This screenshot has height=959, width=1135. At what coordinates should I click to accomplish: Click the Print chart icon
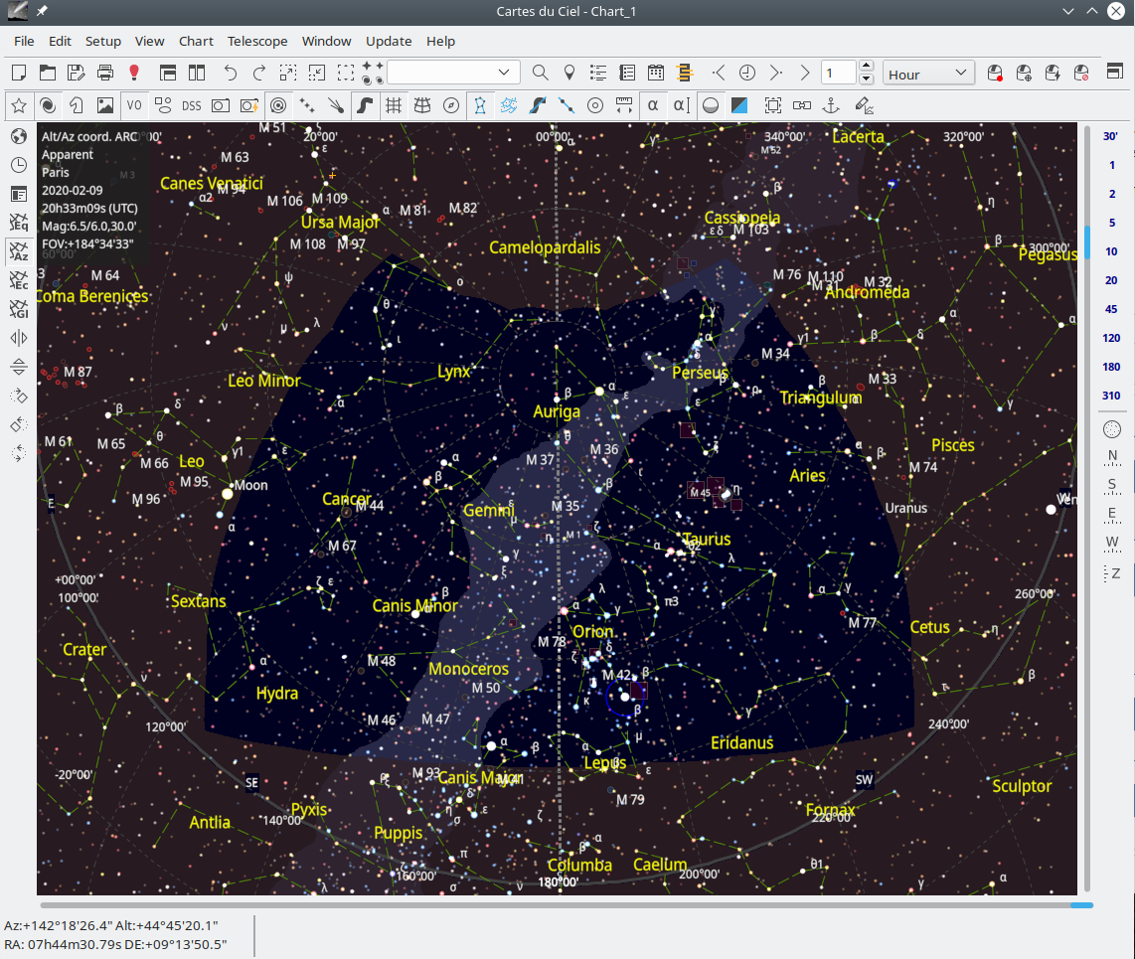click(105, 73)
